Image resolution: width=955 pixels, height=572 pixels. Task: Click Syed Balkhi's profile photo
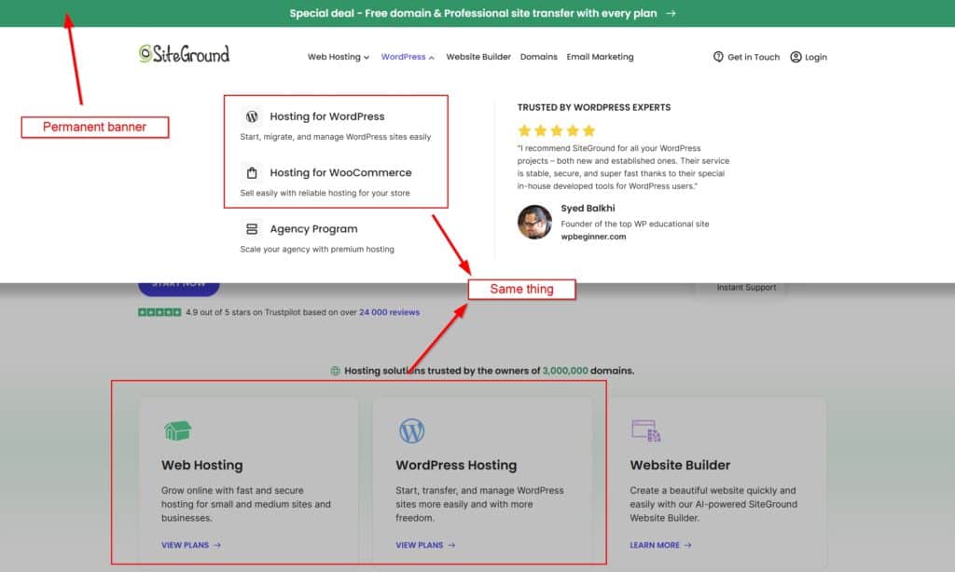tap(534, 222)
